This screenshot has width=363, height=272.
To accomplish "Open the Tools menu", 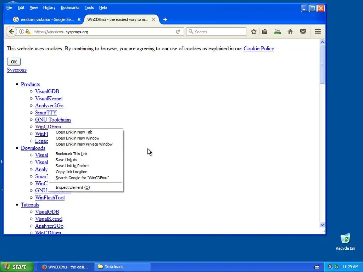I will [x=89, y=8].
